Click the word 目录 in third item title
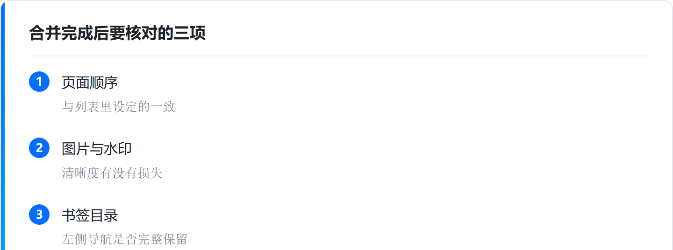This screenshot has width=673, height=250. [x=104, y=215]
